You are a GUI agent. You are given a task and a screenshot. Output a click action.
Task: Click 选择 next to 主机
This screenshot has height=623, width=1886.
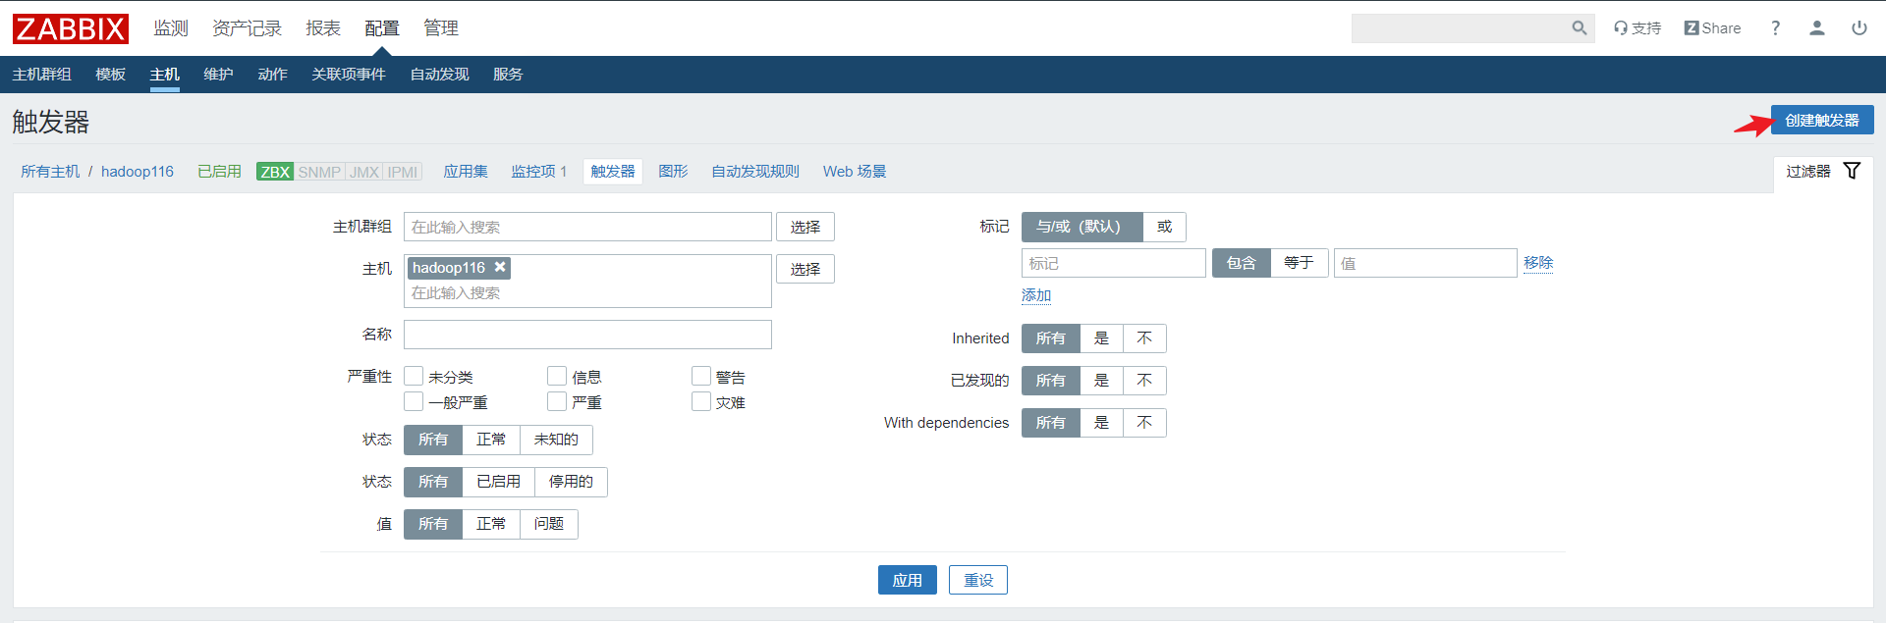805,269
